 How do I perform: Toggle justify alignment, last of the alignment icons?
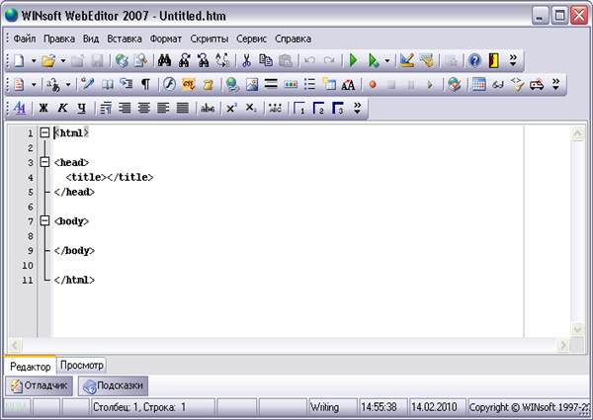(182, 108)
